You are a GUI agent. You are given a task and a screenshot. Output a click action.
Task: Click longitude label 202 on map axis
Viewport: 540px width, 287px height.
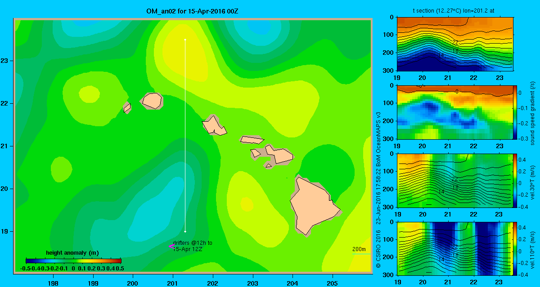(x=213, y=283)
